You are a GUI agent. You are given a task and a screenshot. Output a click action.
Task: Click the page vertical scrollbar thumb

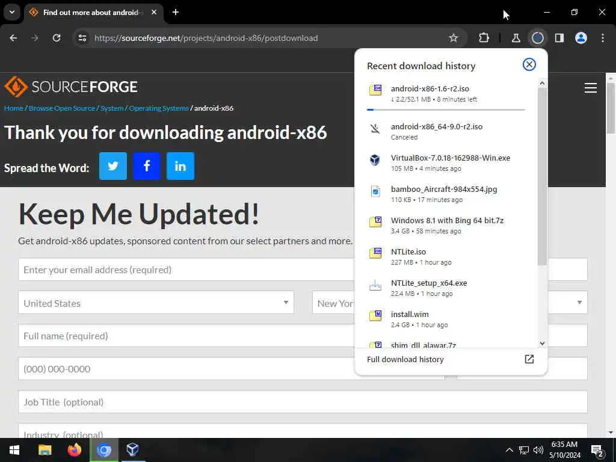click(611, 109)
